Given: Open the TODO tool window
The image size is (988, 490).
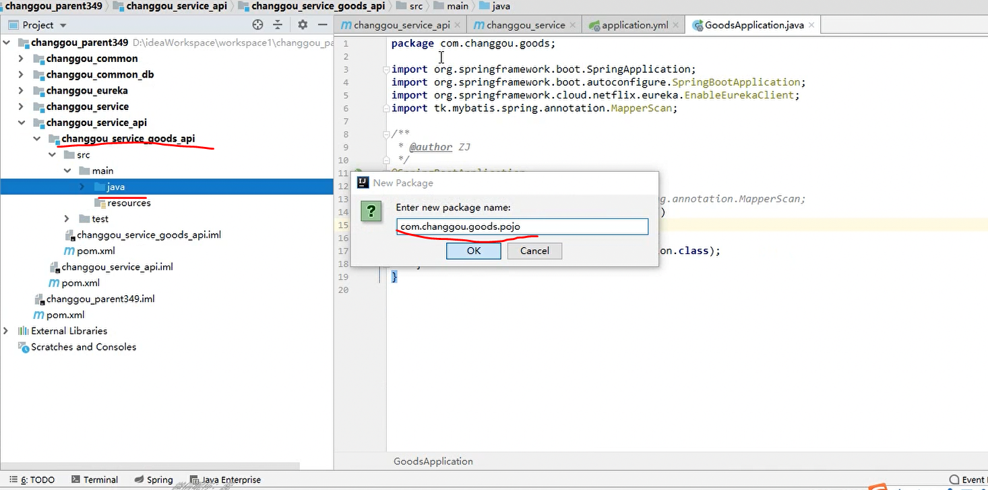Looking at the screenshot, I should [x=32, y=480].
